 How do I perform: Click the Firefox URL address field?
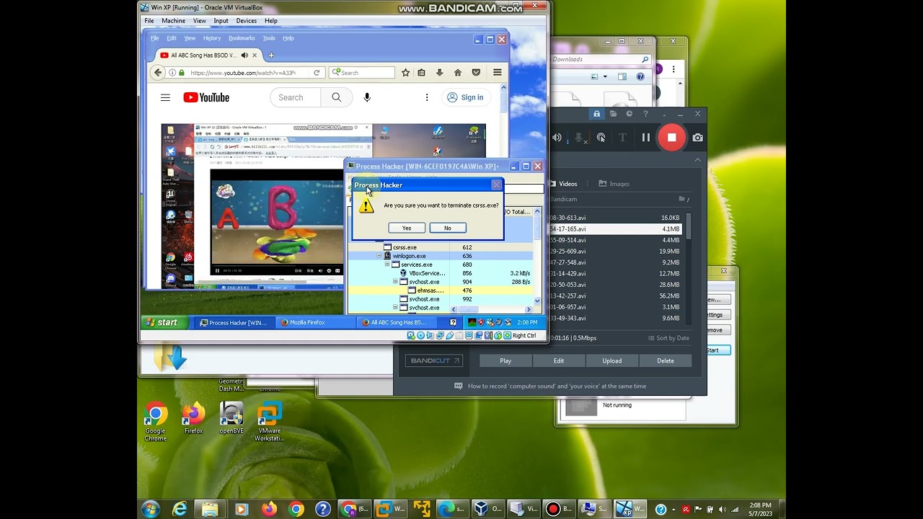tap(245, 73)
